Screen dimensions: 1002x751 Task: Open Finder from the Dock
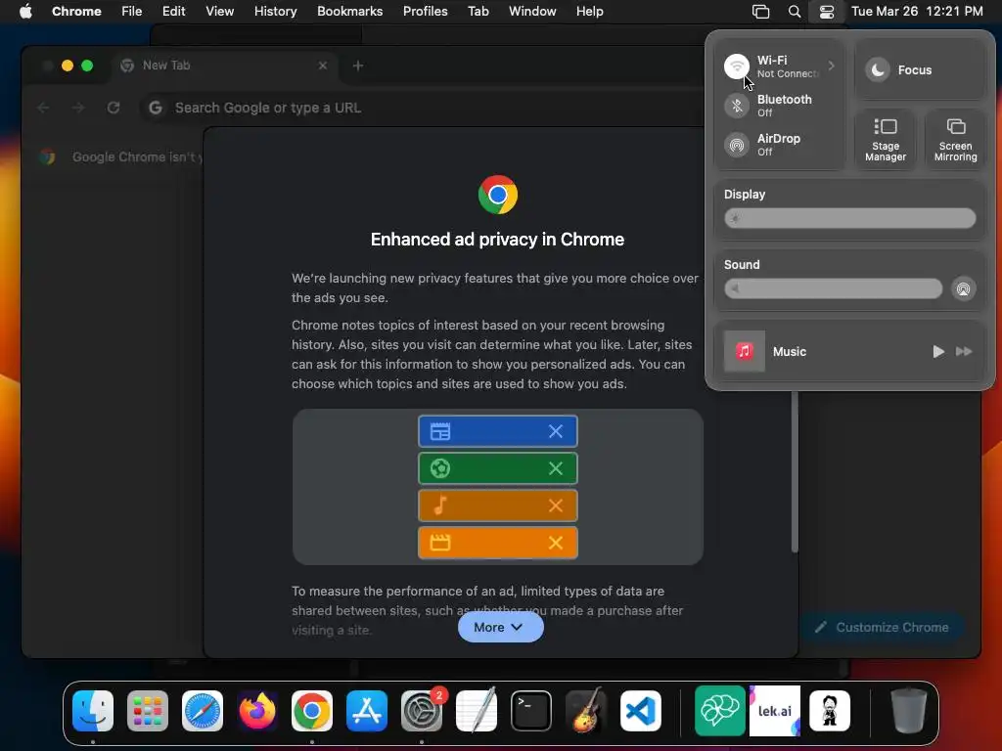93,711
